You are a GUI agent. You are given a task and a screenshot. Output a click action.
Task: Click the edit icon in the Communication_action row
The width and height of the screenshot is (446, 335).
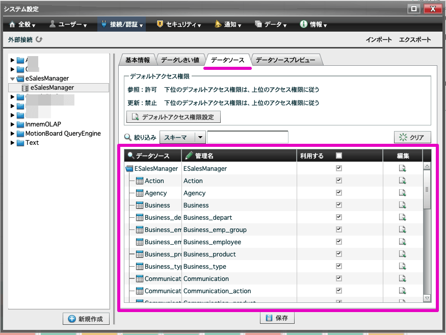pos(402,291)
